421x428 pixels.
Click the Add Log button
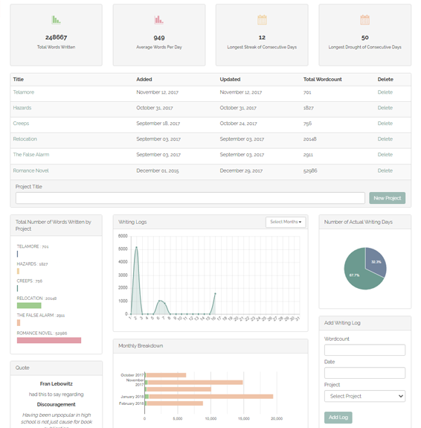tap(338, 418)
